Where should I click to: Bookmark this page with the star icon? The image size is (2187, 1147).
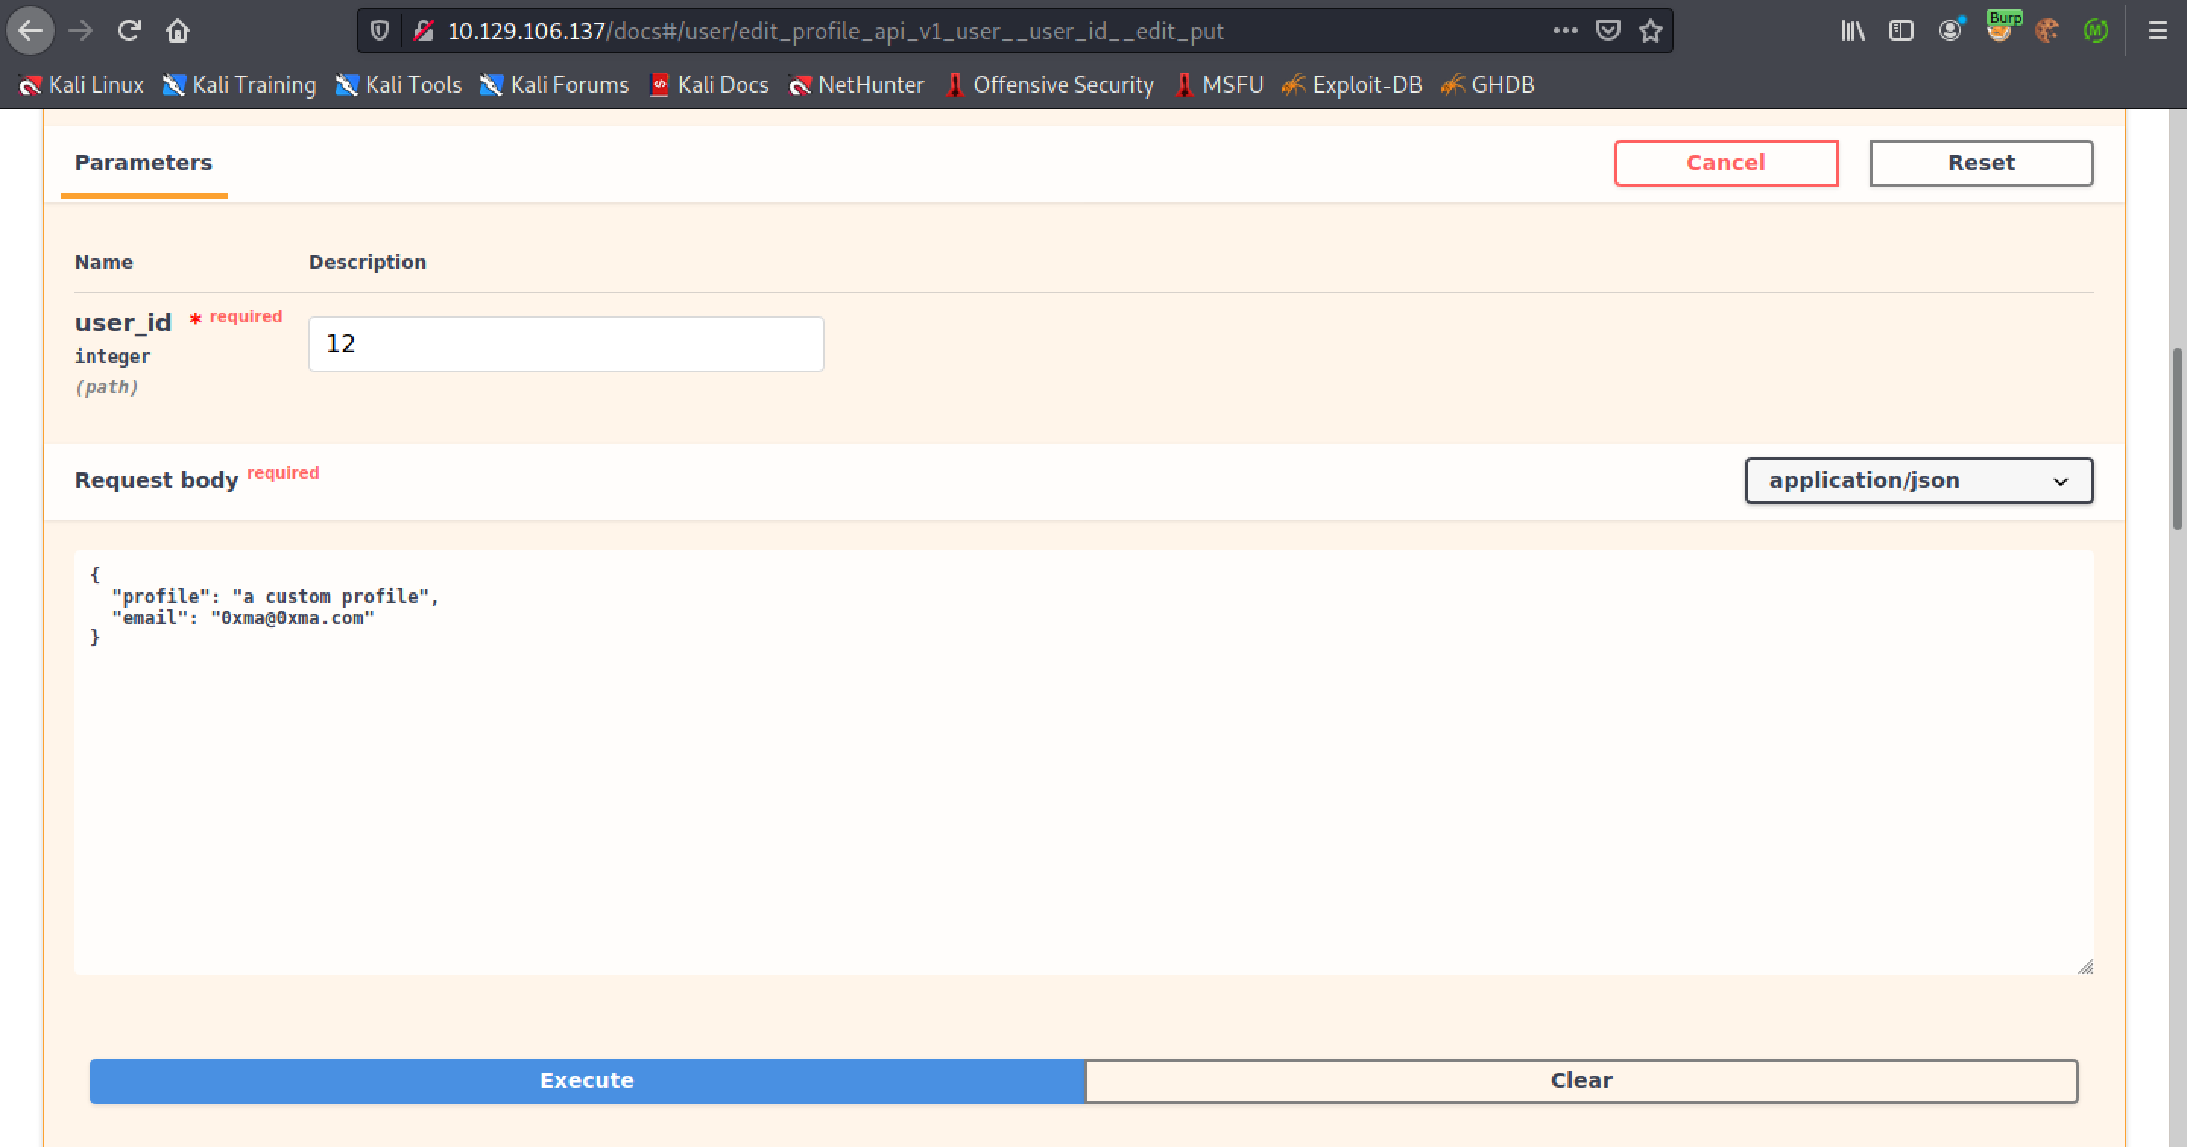point(1650,31)
